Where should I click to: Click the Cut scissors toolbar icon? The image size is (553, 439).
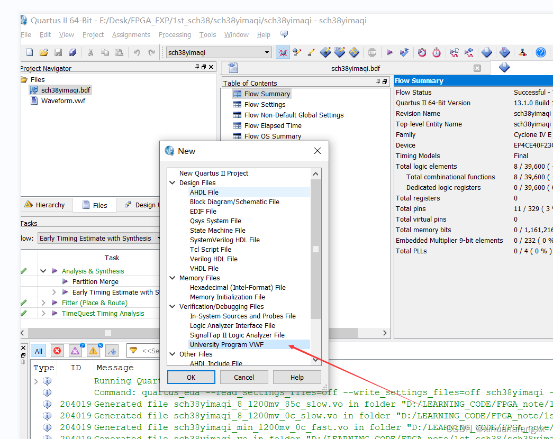click(x=90, y=52)
